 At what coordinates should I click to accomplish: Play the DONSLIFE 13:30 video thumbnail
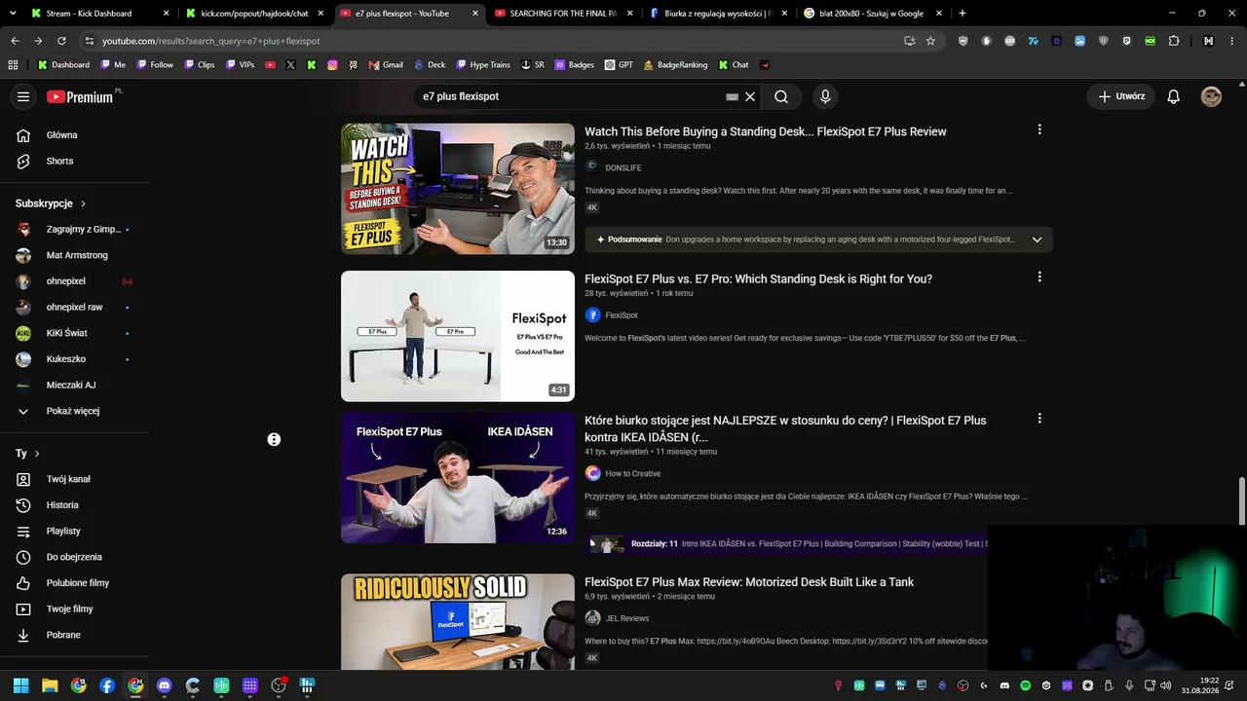pos(458,189)
